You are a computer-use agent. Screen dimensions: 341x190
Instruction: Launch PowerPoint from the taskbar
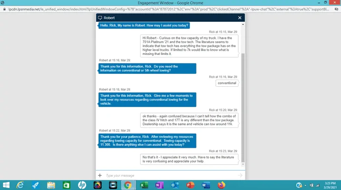tap(190, 185)
